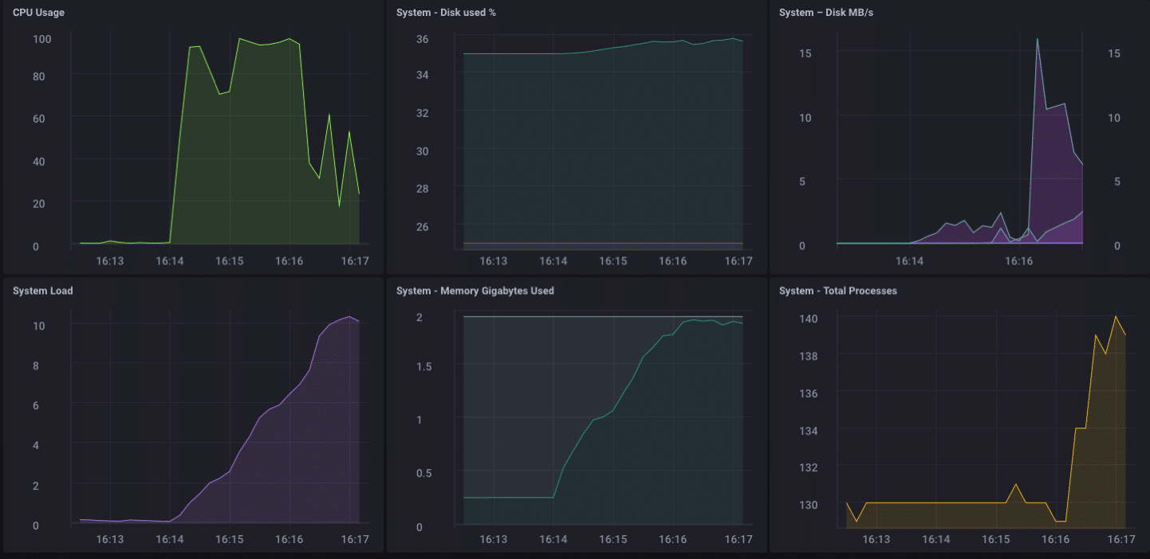Image resolution: width=1150 pixels, height=559 pixels.
Task: Click the right-side 15 axis label in Disk MB/s
Action: 1113,53
